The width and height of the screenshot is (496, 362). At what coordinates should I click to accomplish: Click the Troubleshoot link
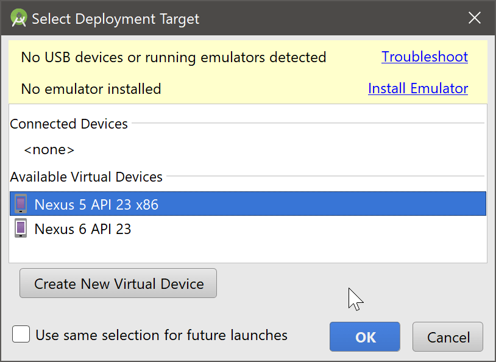tap(425, 57)
